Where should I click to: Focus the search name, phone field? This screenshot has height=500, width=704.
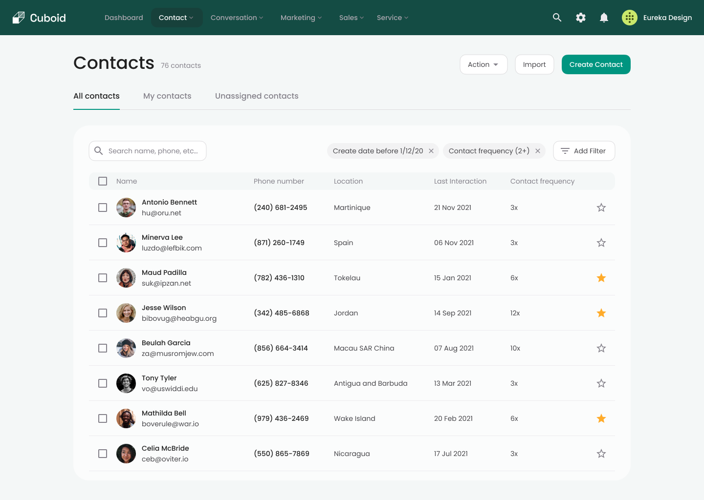(x=153, y=151)
